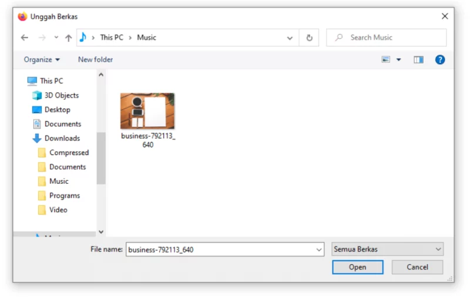Click the Cancel button
This screenshot has width=470, height=297.
[x=417, y=266]
